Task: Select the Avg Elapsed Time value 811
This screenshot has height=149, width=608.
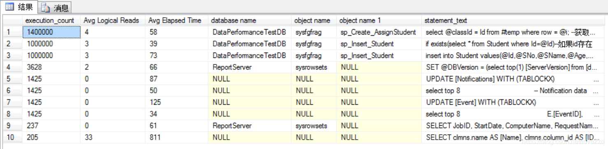Action: point(176,137)
